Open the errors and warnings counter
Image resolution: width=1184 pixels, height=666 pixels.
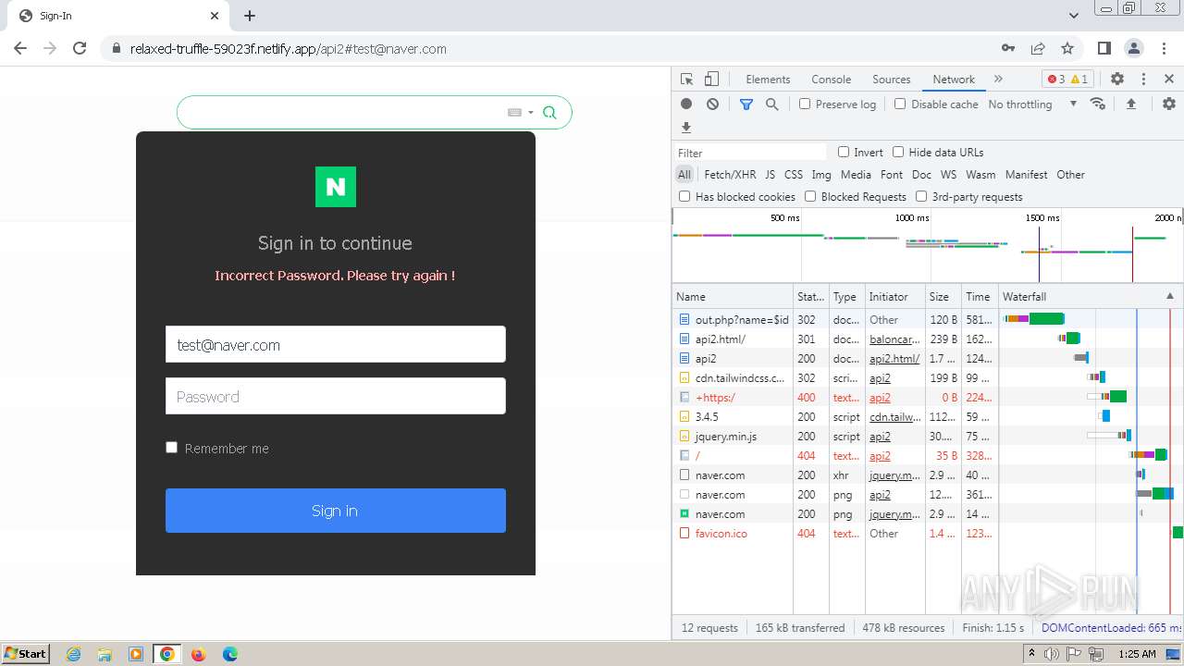[x=1067, y=80]
